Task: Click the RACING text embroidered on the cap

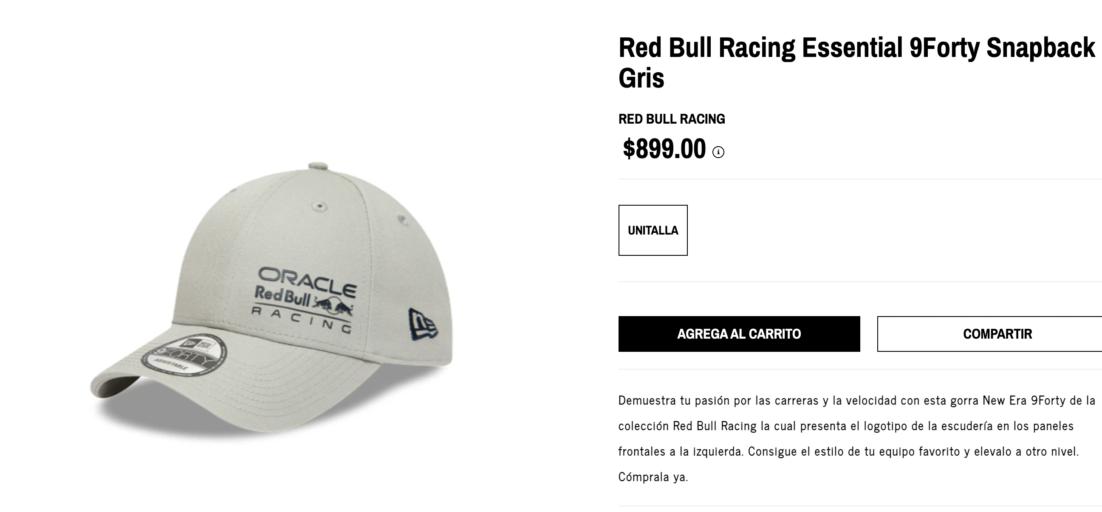Action: click(302, 320)
